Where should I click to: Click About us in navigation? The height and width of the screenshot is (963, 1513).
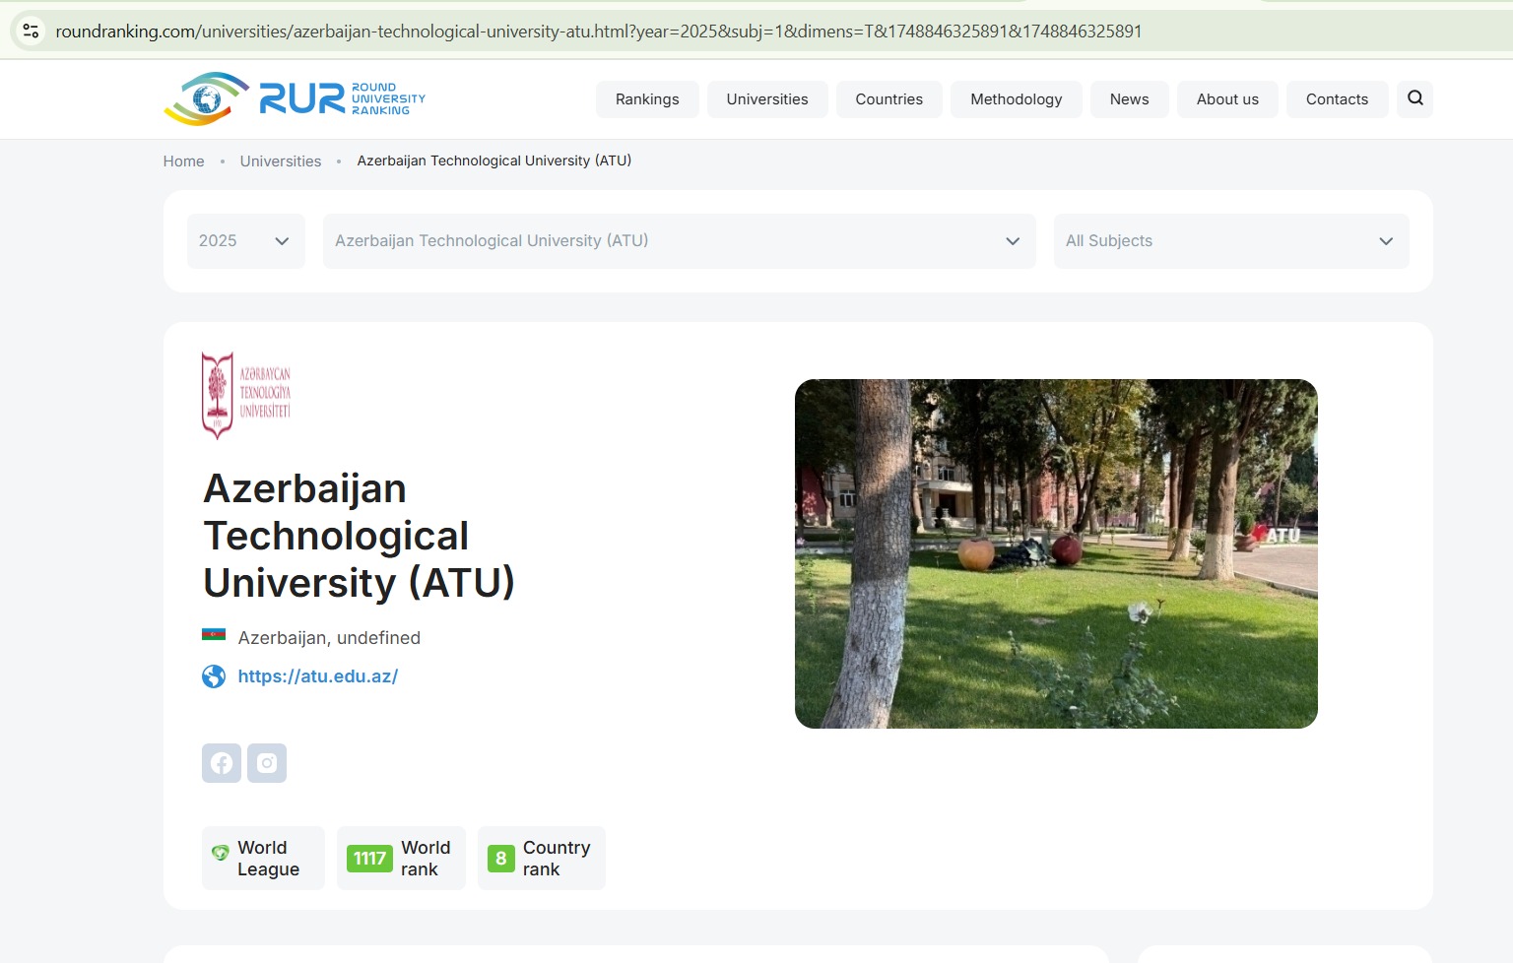(1227, 99)
